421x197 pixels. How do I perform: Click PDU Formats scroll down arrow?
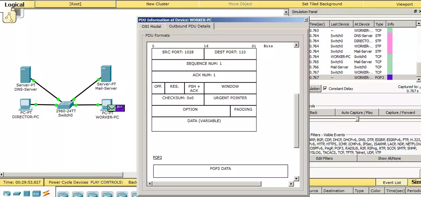pyautogui.click(x=296, y=178)
